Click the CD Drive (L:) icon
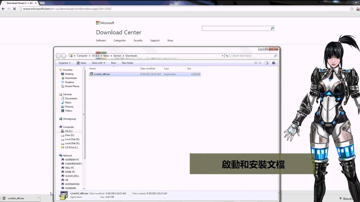The image size is (360, 202). pos(63,147)
